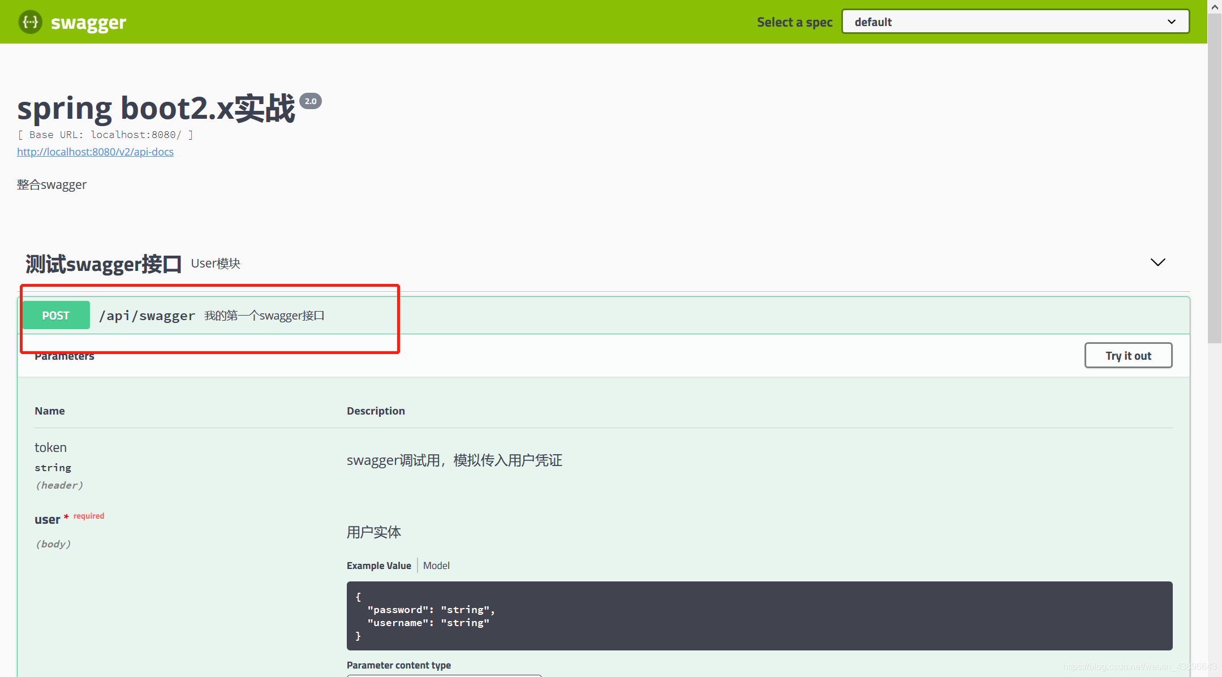Click the Swagger logo icon
Image resolution: width=1222 pixels, height=677 pixels.
31,22
